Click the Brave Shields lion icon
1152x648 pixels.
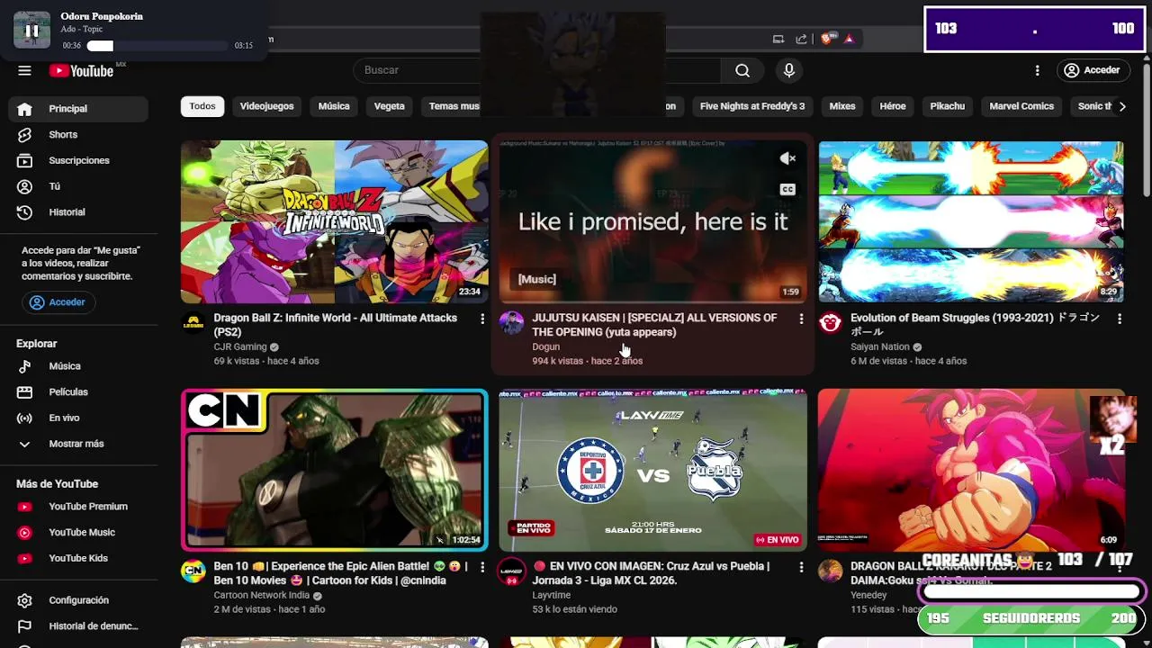coord(828,39)
